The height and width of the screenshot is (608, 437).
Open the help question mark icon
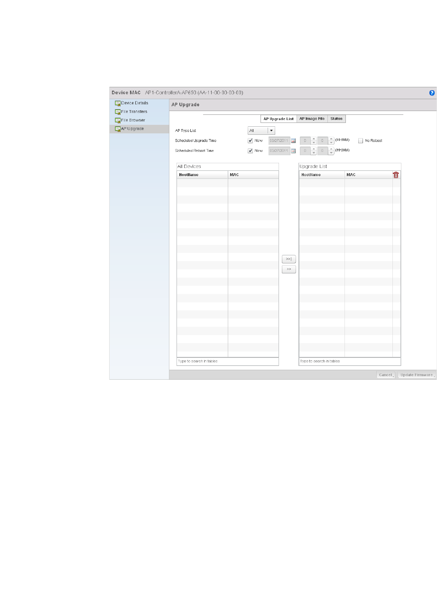pyautogui.click(x=431, y=93)
